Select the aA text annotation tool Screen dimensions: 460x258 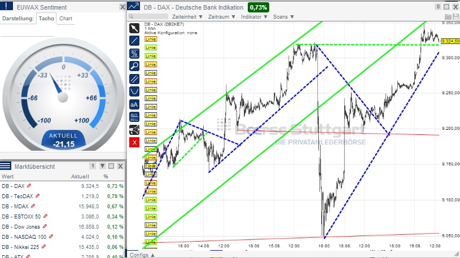pos(134,104)
